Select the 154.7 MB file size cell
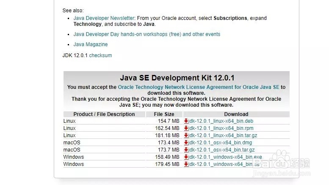Viewport: 329px width, 185px height. [169, 121]
